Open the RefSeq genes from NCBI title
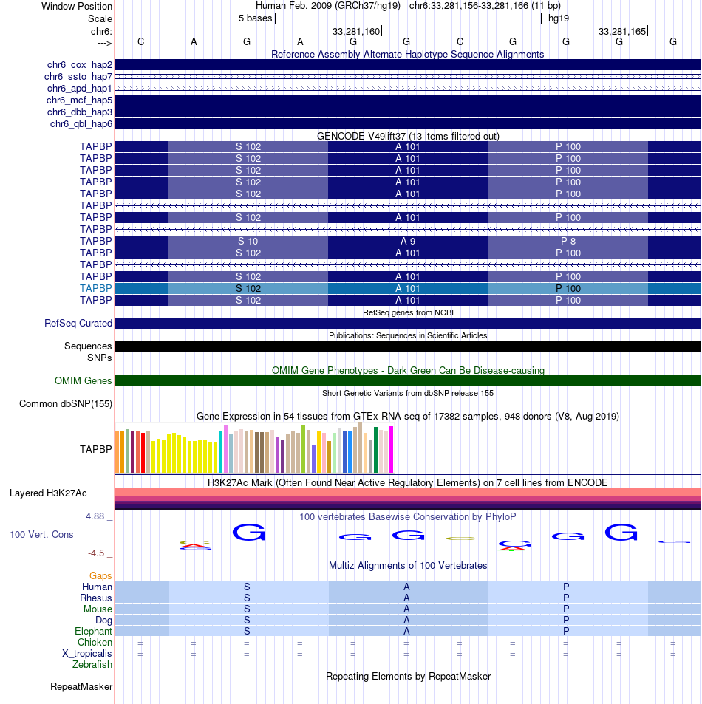Image resolution: width=702 pixels, height=704 pixels. click(x=408, y=312)
